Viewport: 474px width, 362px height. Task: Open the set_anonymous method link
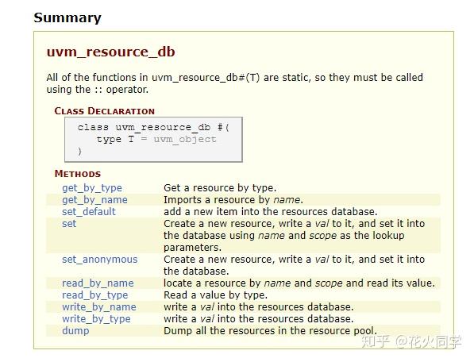[x=100, y=260]
